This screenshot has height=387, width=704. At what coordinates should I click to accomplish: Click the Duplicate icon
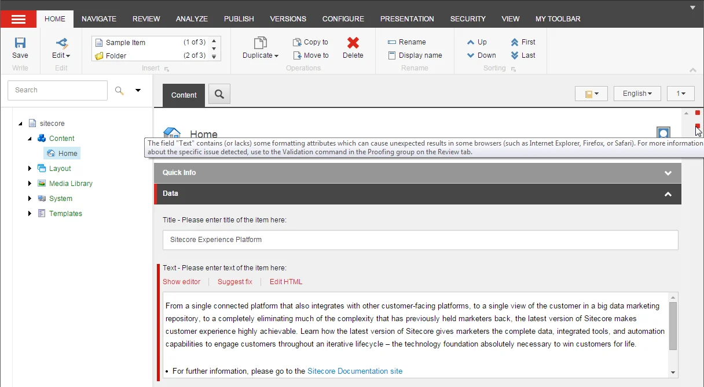[261, 43]
